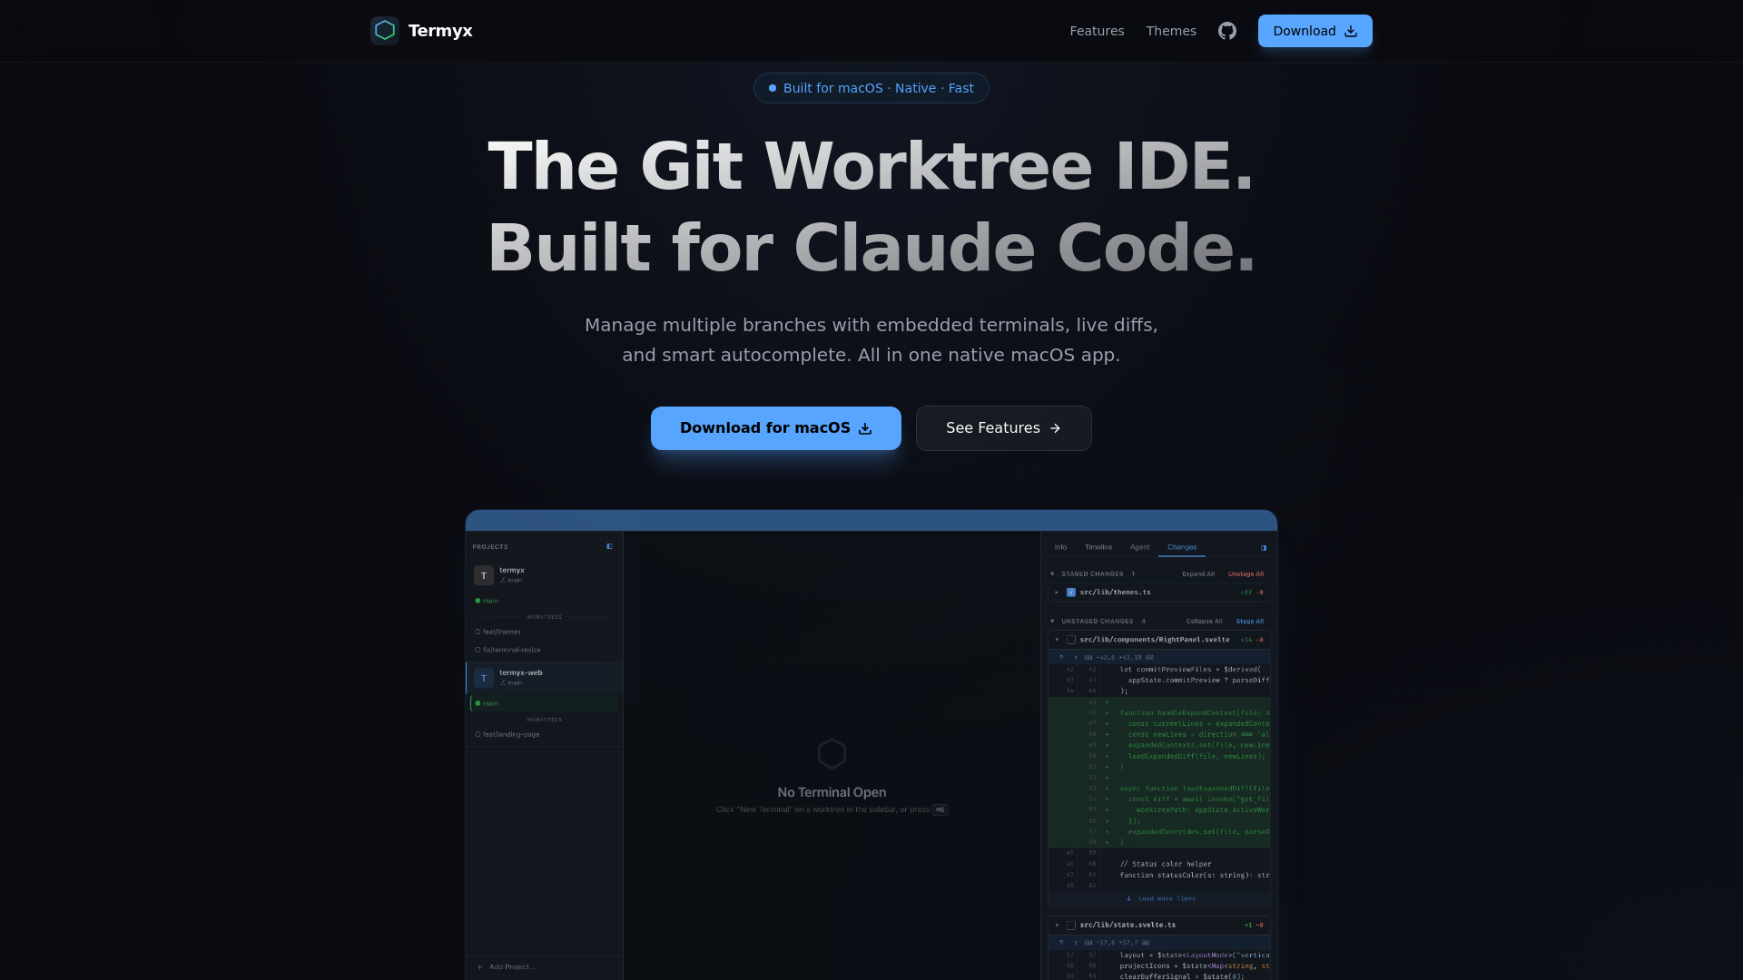Click the src/lib/themes.ts filename
The image size is (1743, 980).
pos(1115,593)
